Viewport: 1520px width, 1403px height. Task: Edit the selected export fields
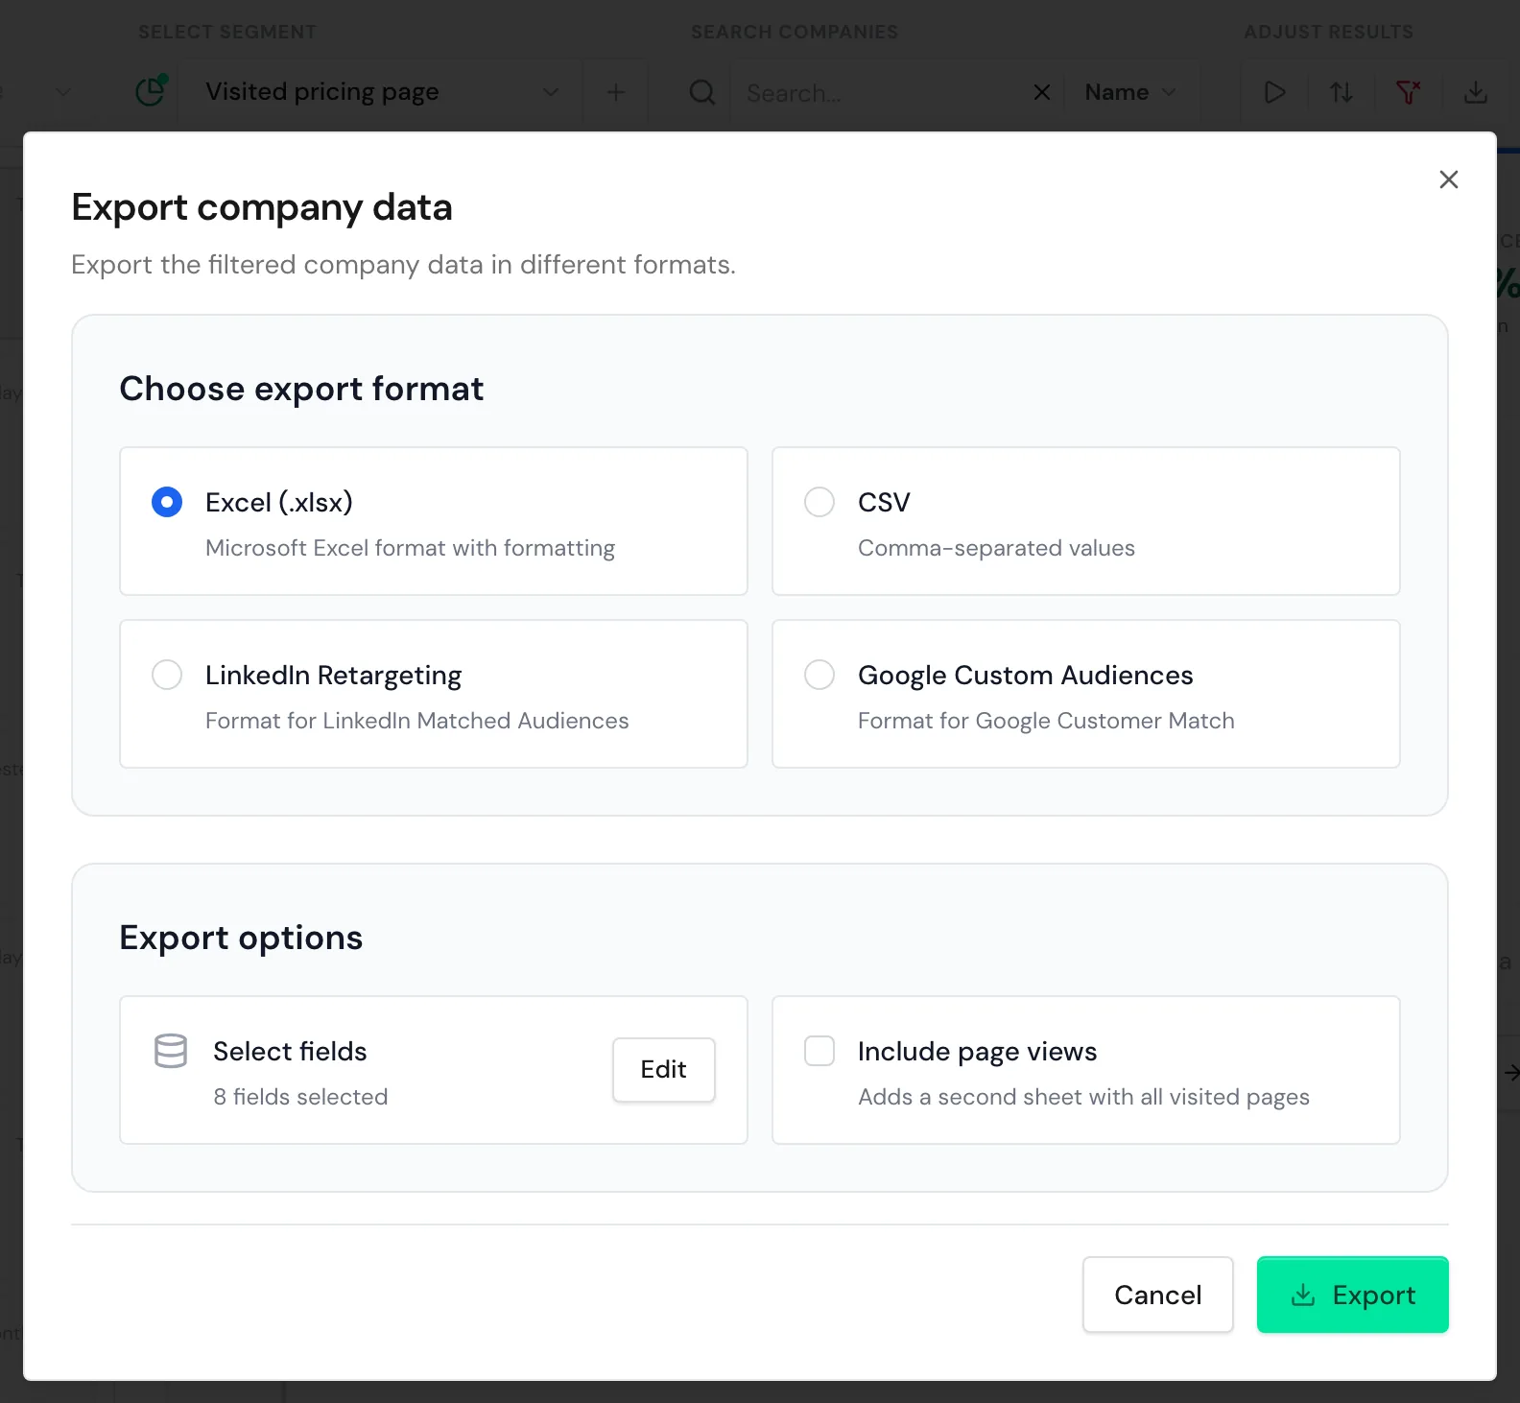(664, 1069)
